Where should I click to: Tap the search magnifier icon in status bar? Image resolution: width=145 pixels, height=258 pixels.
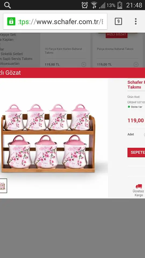(x=8, y=5)
